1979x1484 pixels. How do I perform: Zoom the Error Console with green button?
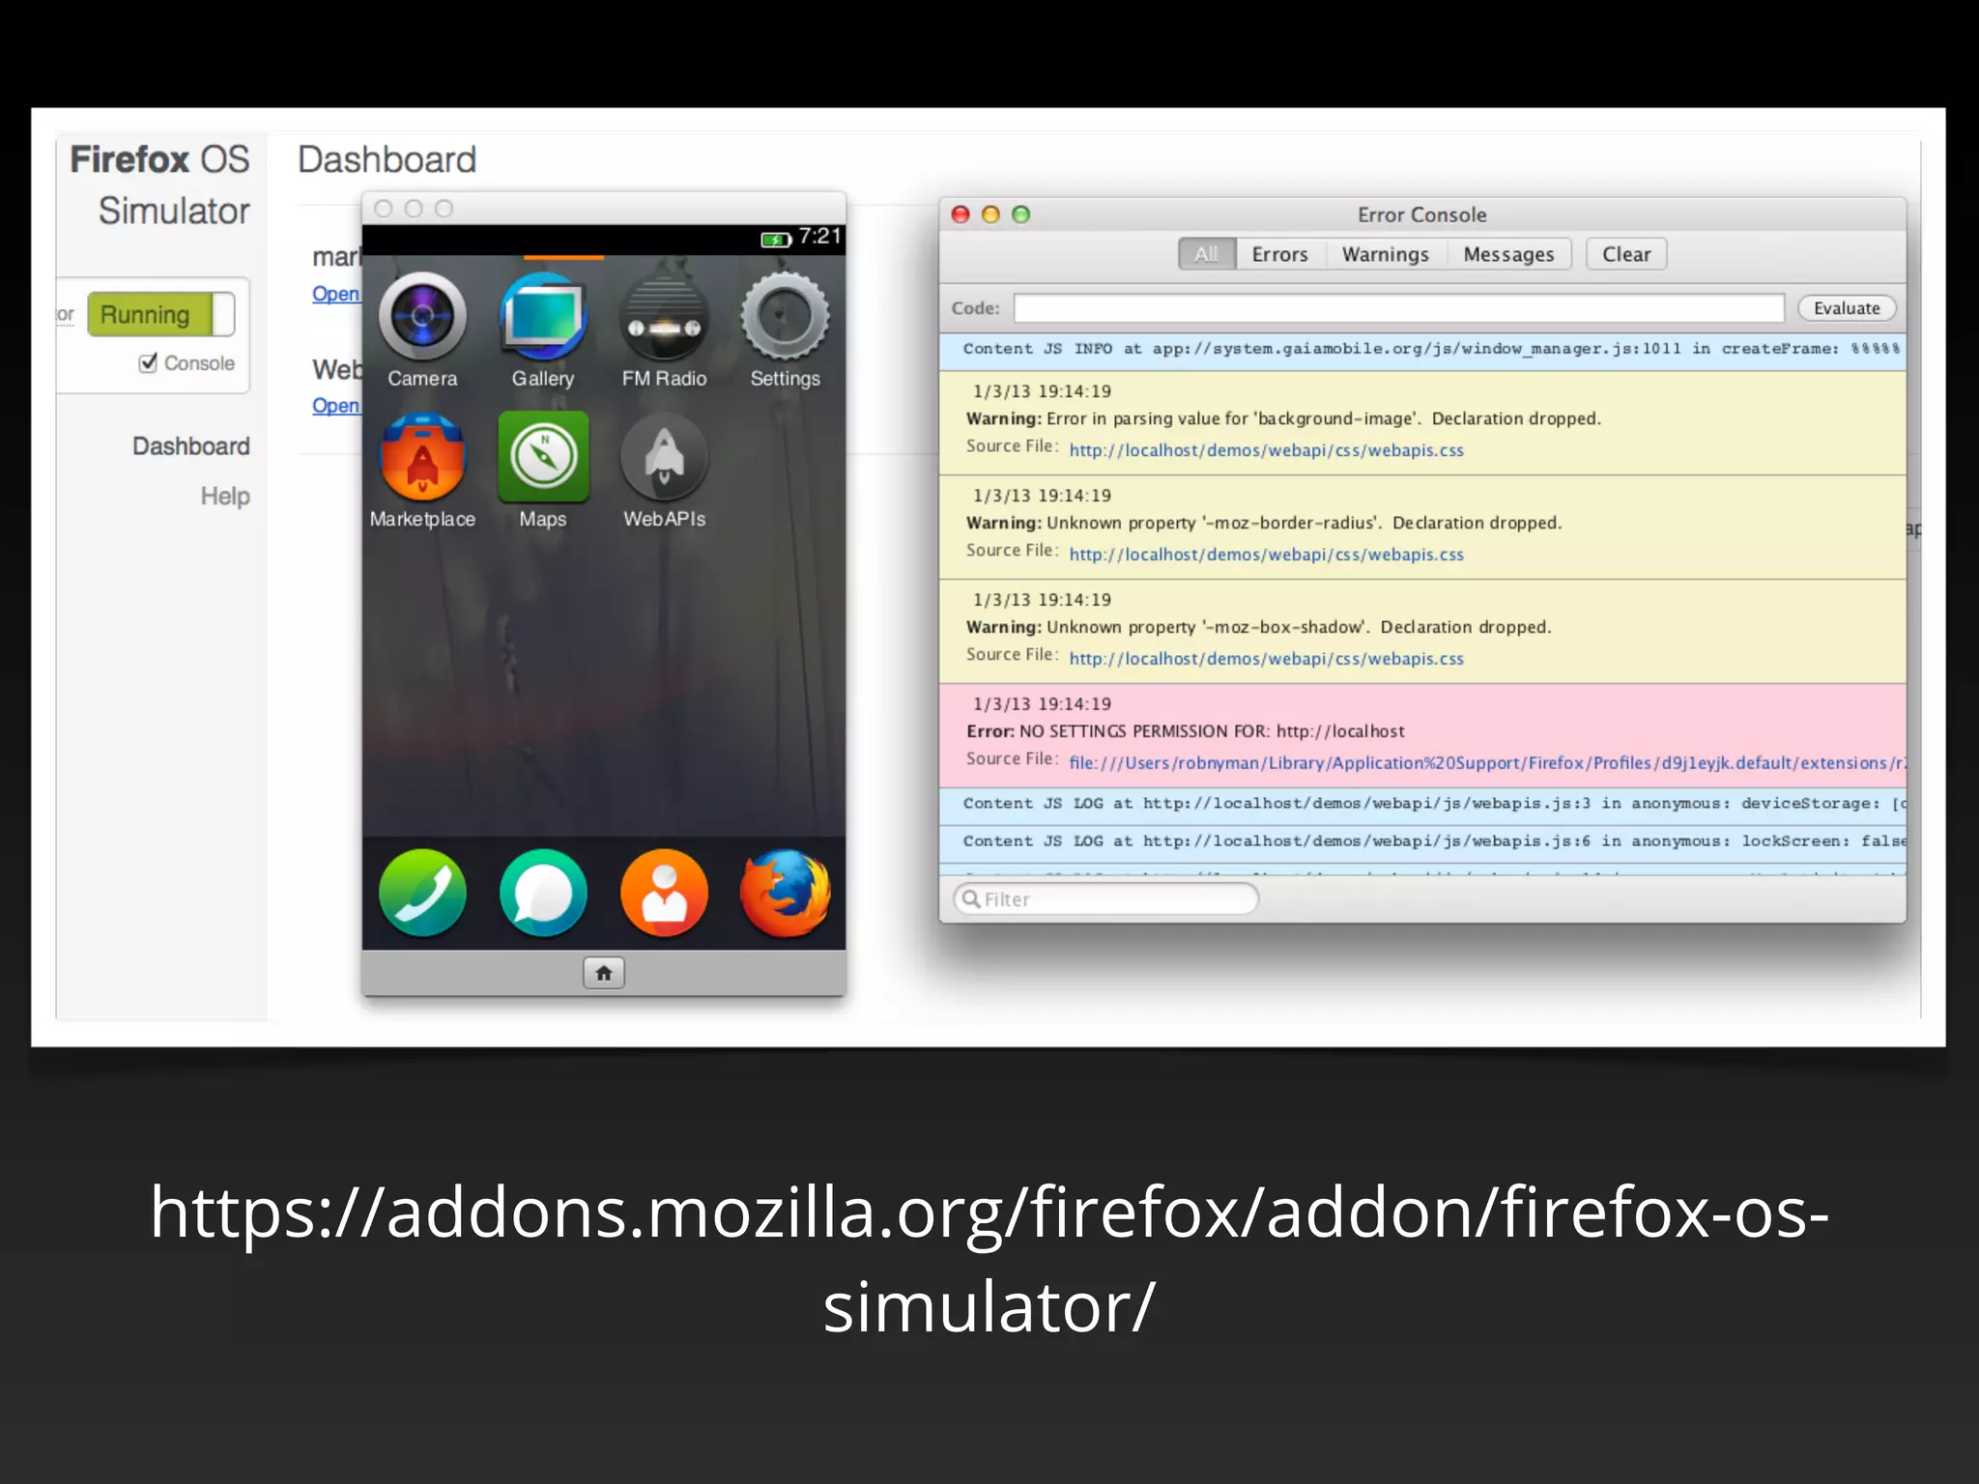tap(1020, 214)
